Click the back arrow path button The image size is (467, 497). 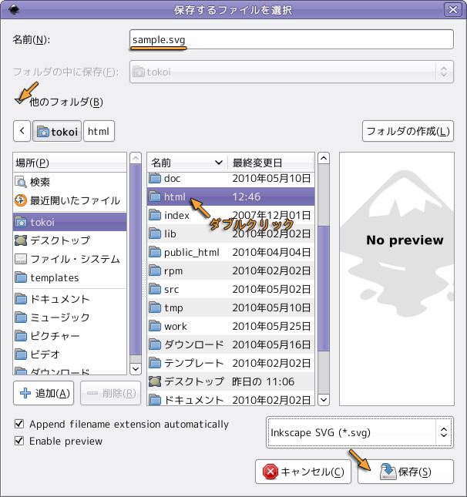(21, 131)
